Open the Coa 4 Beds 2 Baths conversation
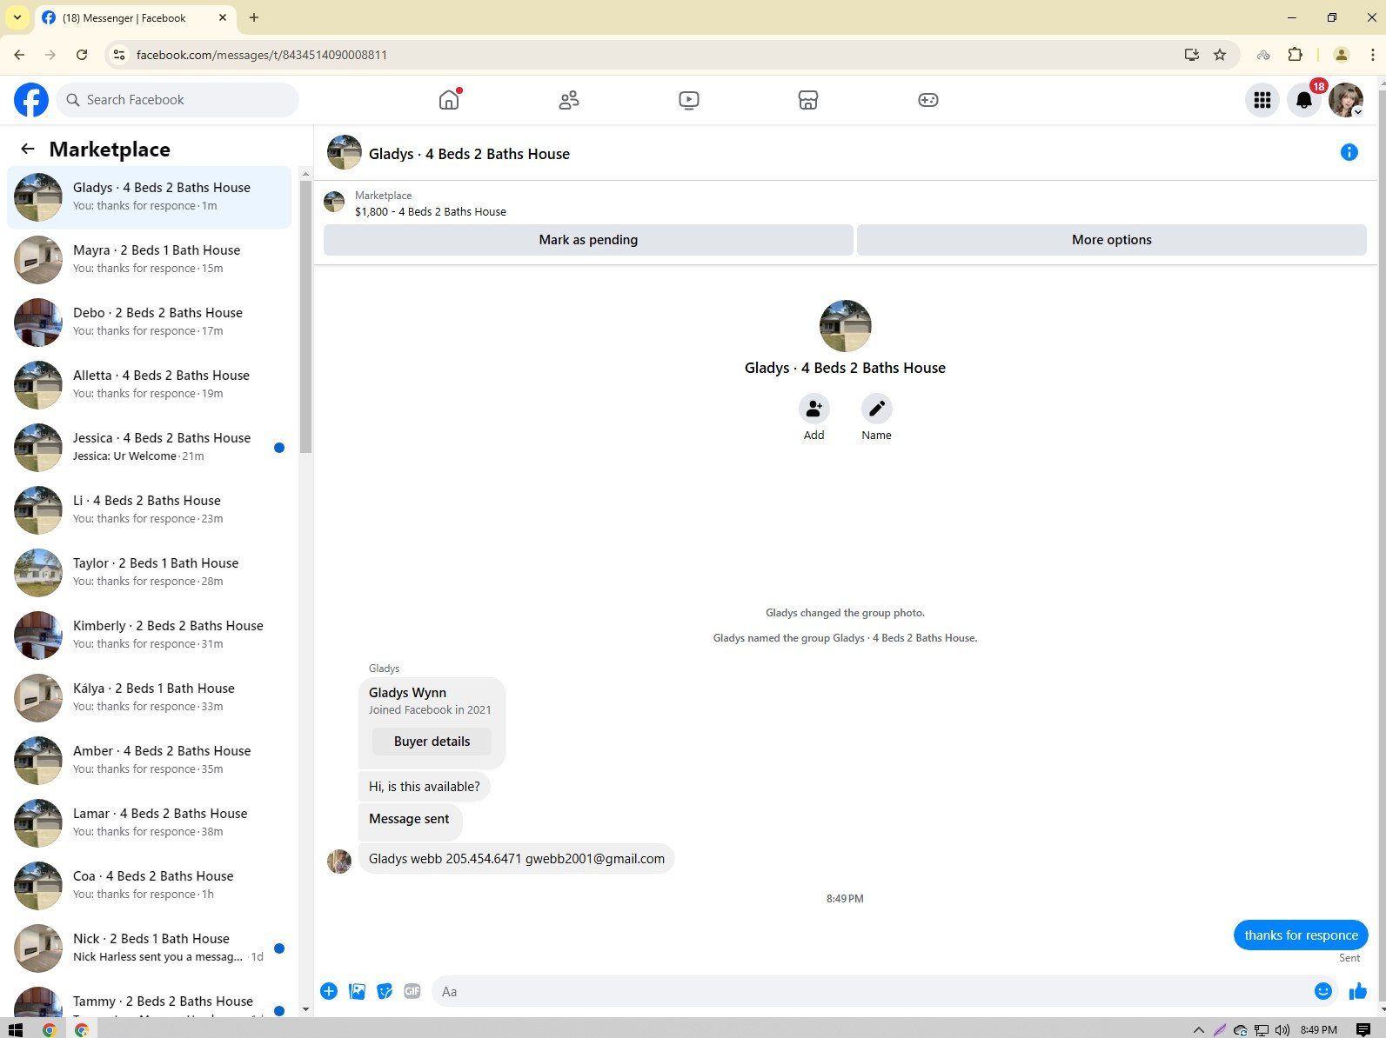 (x=150, y=886)
